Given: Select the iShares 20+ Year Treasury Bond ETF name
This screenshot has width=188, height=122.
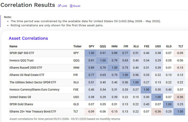Looking at the screenshot, I should coord(33,112).
